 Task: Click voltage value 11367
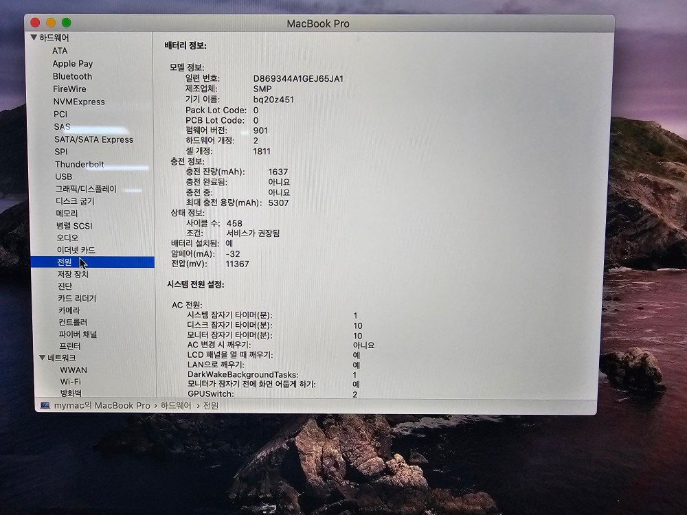pos(237,264)
